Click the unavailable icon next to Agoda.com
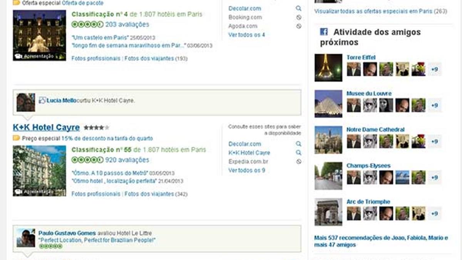462x260 pixels. click(299, 26)
